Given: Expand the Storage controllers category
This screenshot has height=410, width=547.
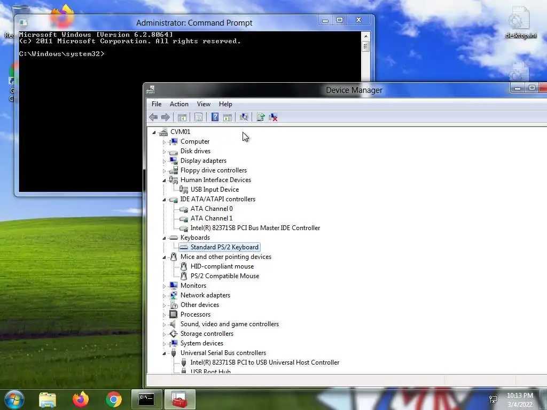Looking at the screenshot, I should coord(164,334).
